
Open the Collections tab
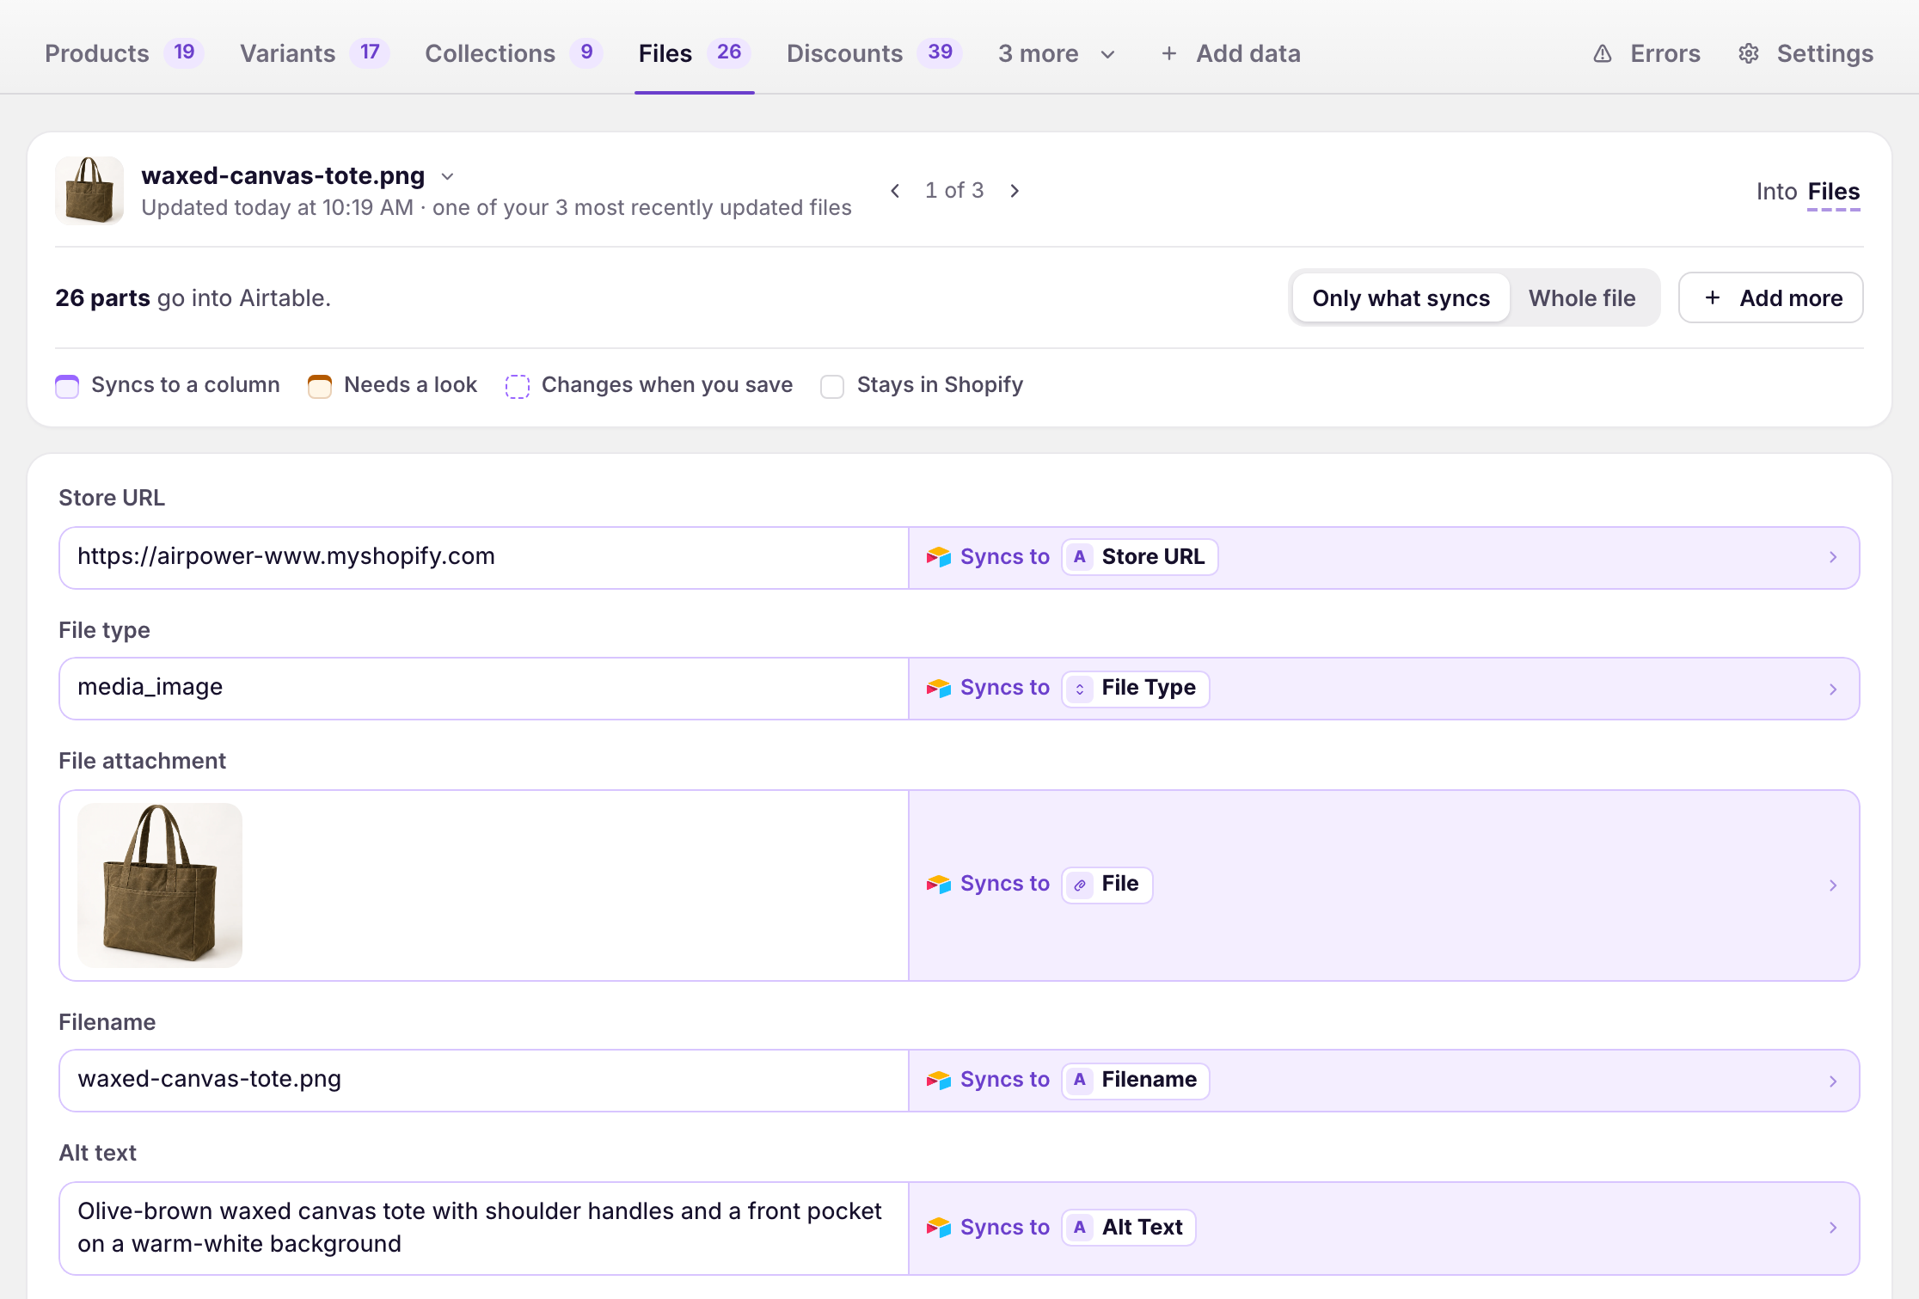point(513,53)
